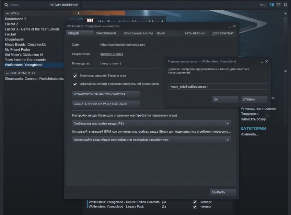291x215 pixels.
Task: Open the Machine Games developer link
Action: tap(112, 54)
